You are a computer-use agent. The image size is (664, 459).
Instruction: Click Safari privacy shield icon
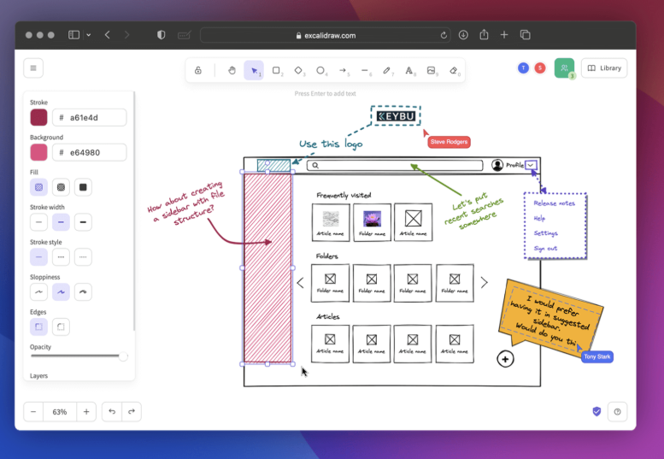162,35
